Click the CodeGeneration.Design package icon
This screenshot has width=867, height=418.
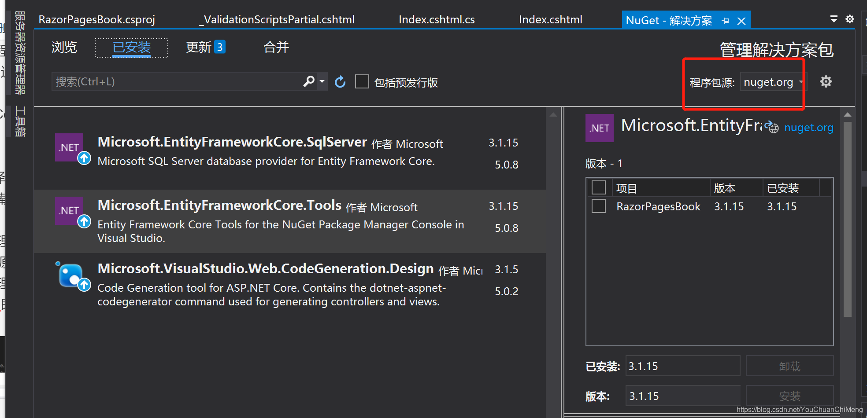point(70,275)
